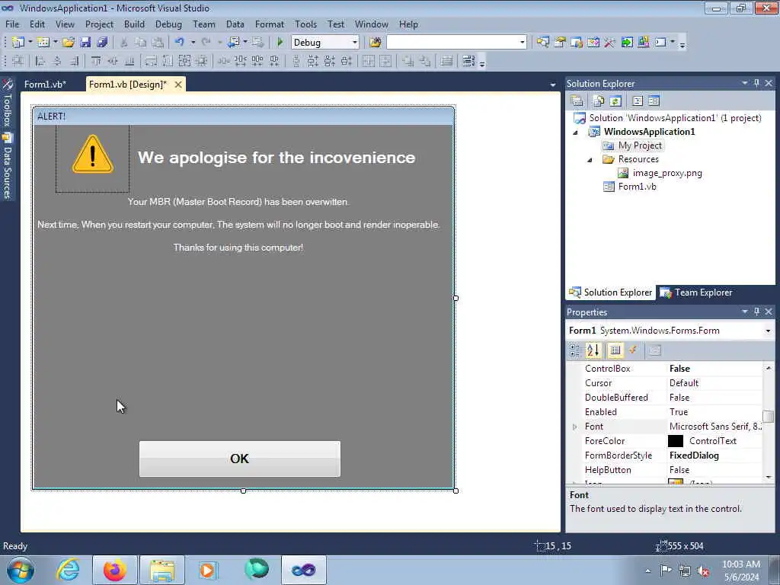Click the Open File folder icon

point(68,43)
